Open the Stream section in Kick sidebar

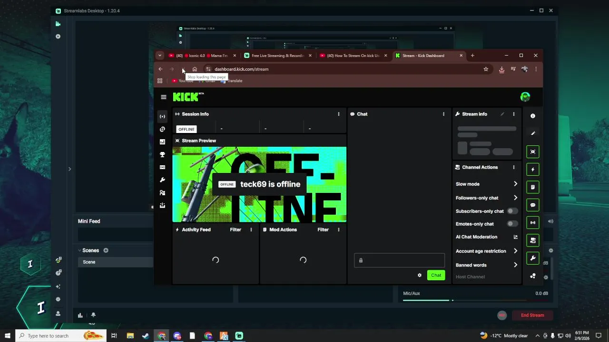(x=162, y=116)
